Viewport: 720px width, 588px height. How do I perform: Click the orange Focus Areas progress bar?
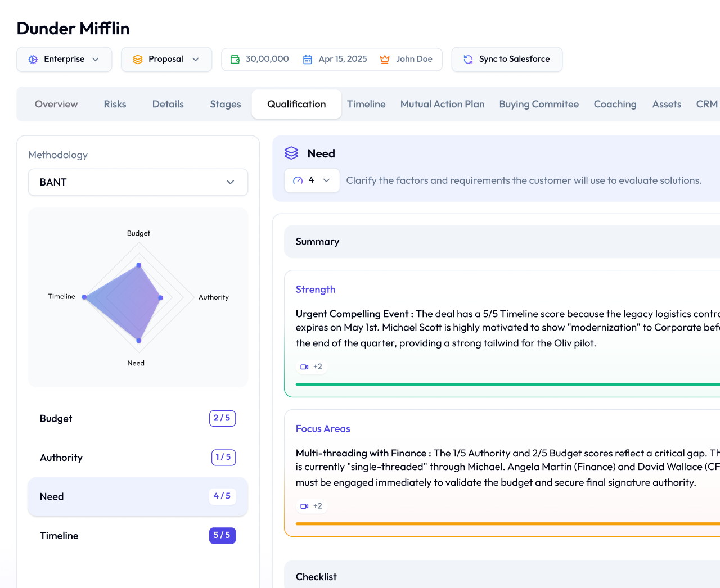pyautogui.click(x=508, y=524)
